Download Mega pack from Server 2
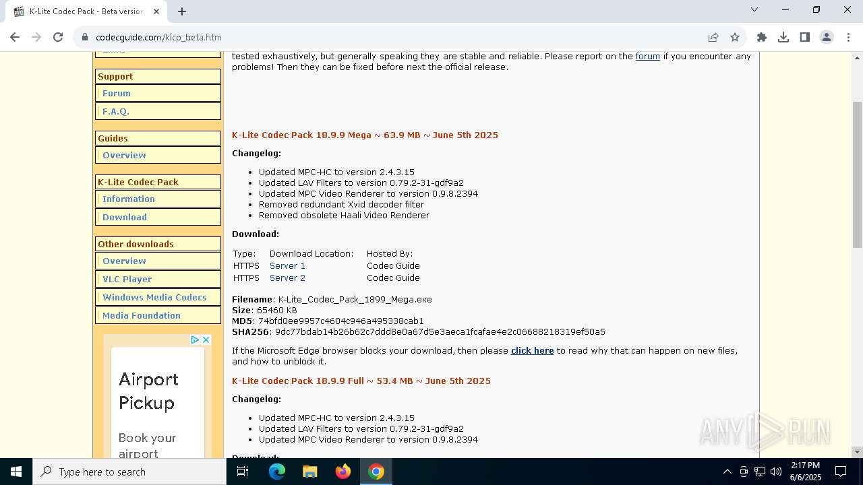The image size is (863, 485). click(x=287, y=278)
